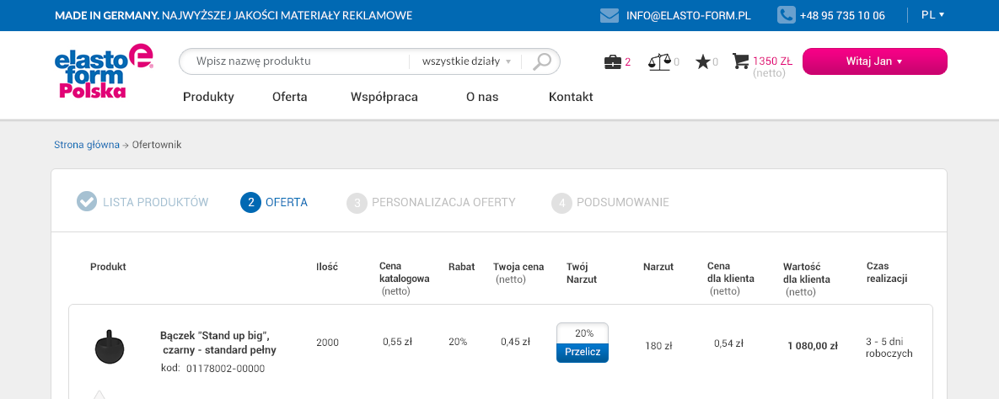Click the 'Produkt' column header

pos(108,267)
